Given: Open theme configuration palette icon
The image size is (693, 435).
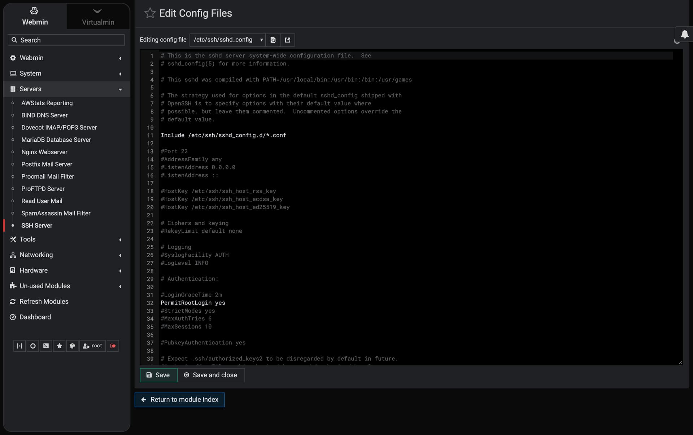Looking at the screenshot, I should (x=72, y=346).
